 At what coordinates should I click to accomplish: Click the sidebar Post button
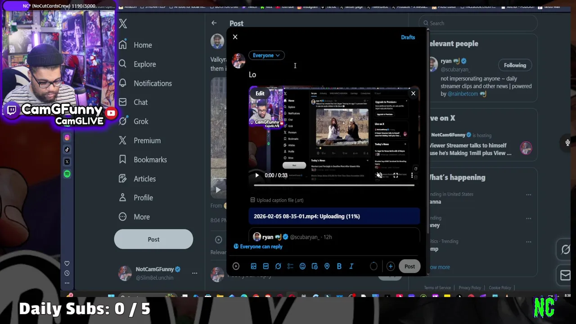coord(153,239)
